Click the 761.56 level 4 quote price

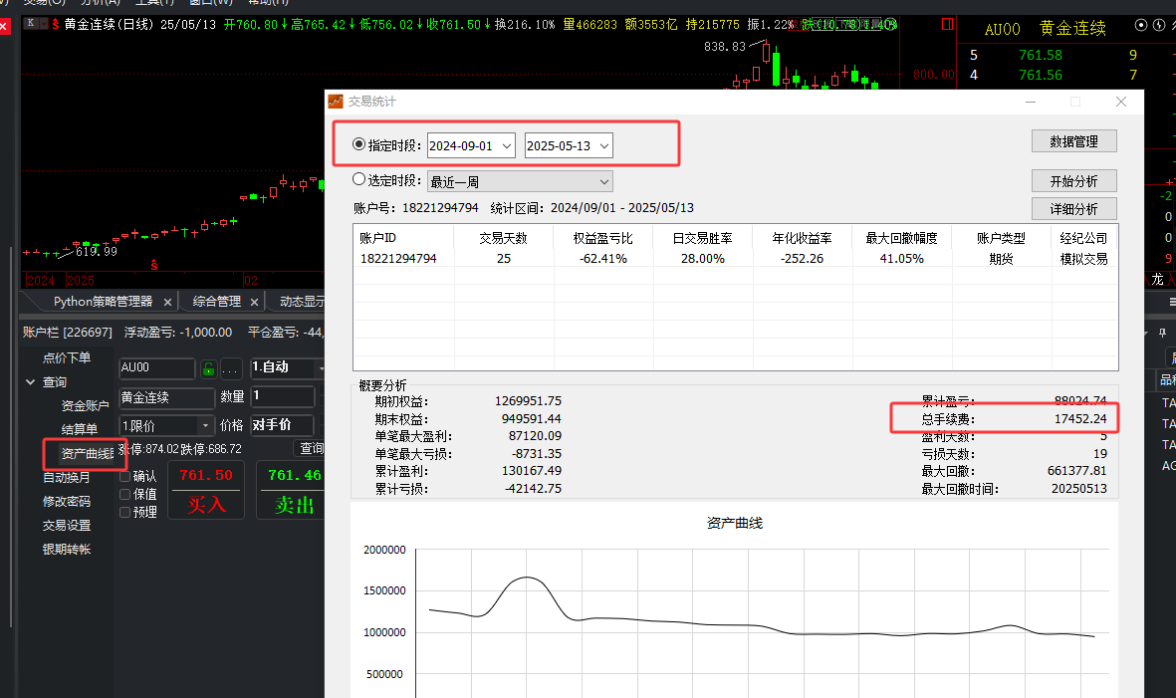pyautogui.click(x=1041, y=75)
